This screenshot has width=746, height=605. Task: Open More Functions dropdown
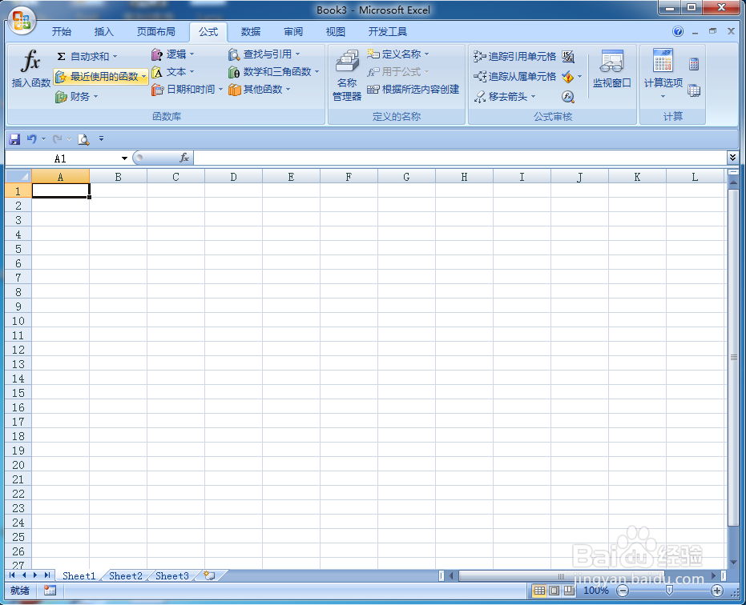tap(260, 90)
